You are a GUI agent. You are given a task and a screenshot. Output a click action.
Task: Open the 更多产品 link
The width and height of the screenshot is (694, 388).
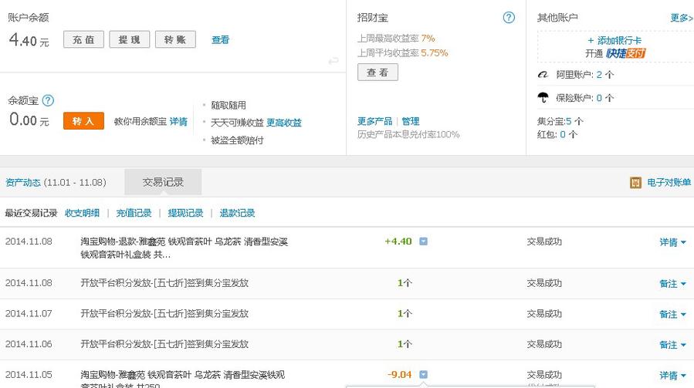(x=375, y=121)
